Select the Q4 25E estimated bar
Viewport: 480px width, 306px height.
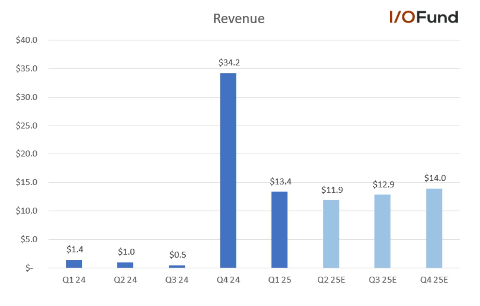[x=434, y=228]
